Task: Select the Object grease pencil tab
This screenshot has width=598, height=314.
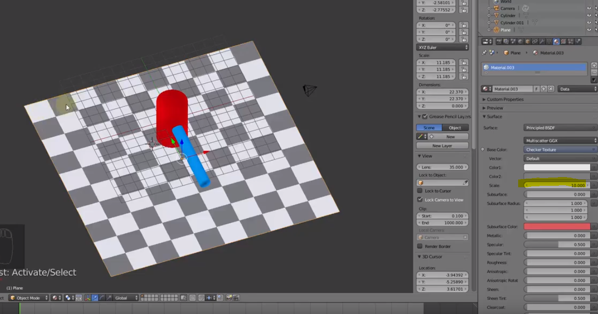Action: 455,128
